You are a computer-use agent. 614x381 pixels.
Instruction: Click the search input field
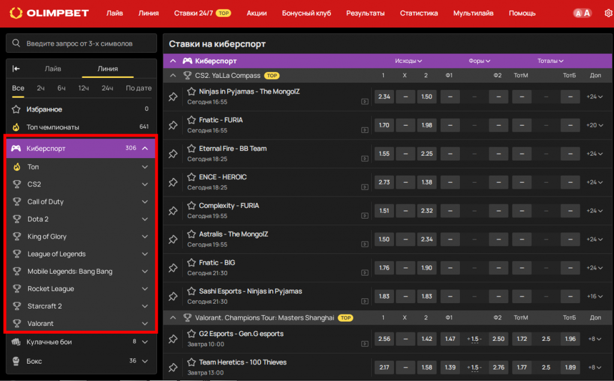point(82,43)
